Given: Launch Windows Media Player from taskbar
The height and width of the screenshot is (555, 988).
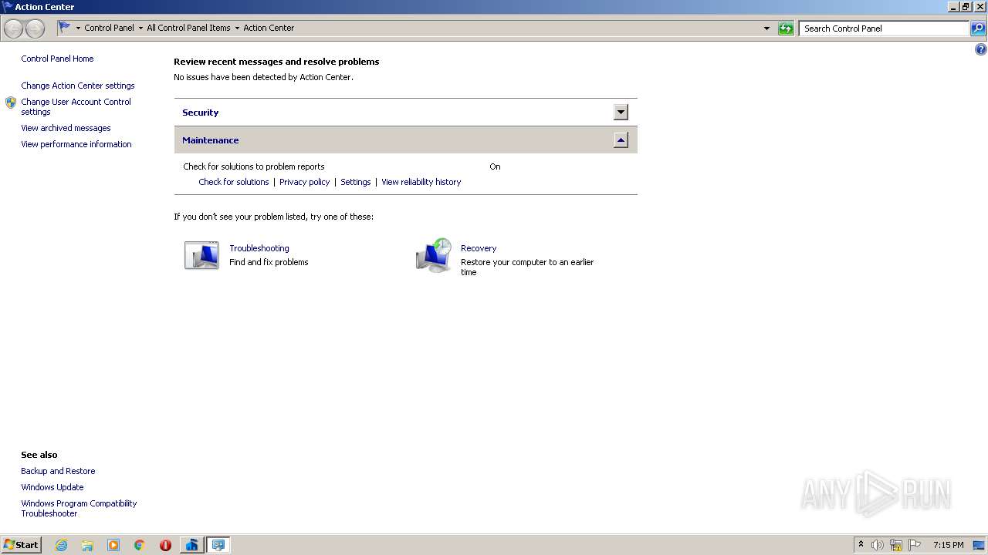Looking at the screenshot, I should pos(113,545).
